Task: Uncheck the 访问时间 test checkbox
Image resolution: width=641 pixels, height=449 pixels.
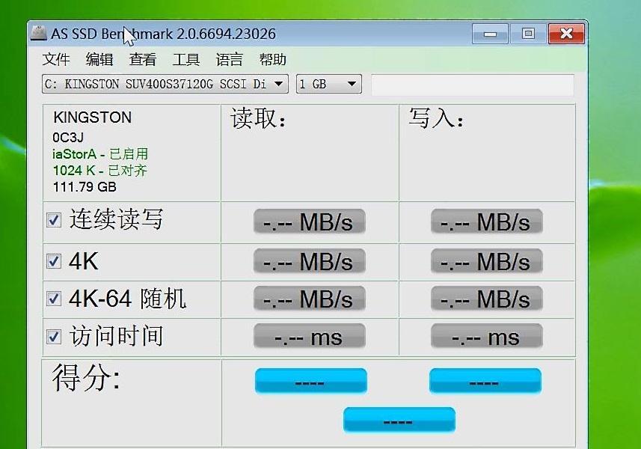Action: tap(53, 336)
